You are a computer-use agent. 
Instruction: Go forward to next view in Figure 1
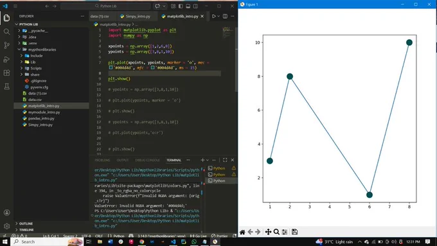click(x=258, y=232)
